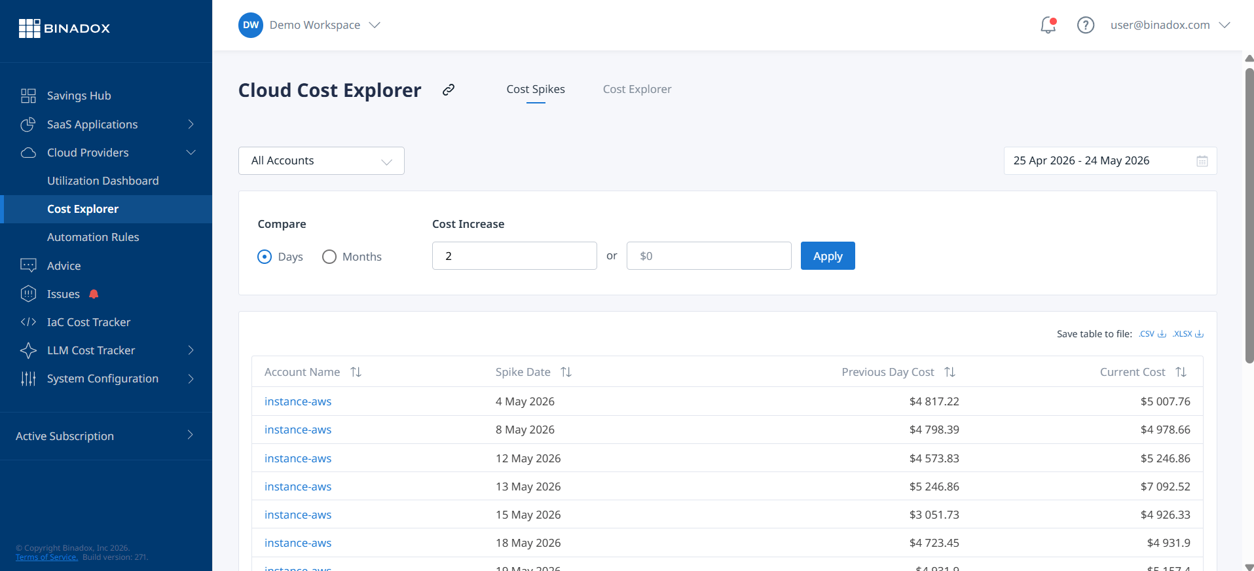Open instance-aws link for 15 May 2026
The width and height of the screenshot is (1254, 571).
298,515
